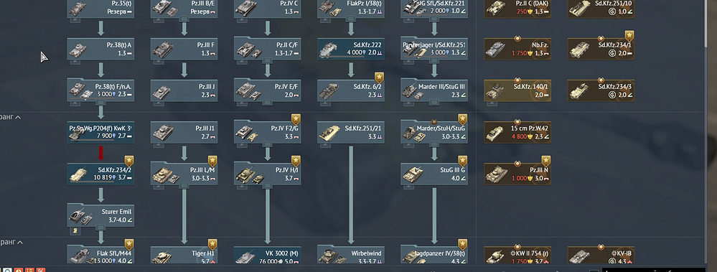Collapse the rank section beside Flak SfL/M44
717x272 pixels.
(19, 243)
